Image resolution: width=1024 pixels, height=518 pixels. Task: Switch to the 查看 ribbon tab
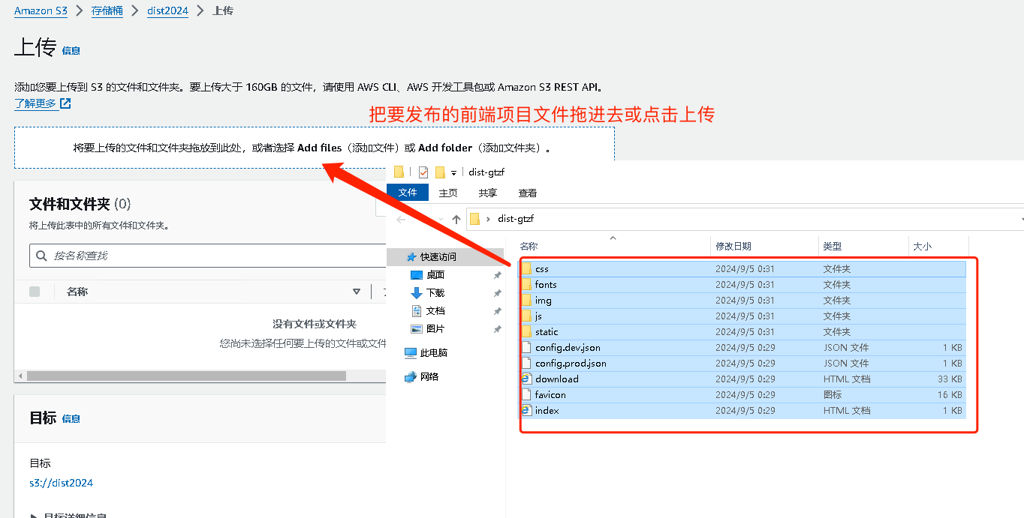528,193
